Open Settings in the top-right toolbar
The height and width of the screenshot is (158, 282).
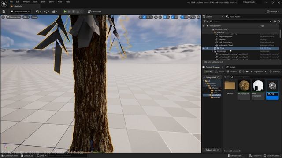[273, 11]
